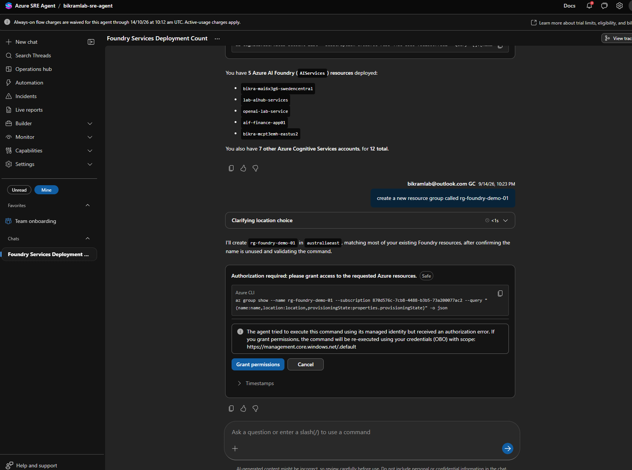The width and height of the screenshot is (632, 470).
Task: Expand the Capabilities section
Action: click(x=49, y=151)
